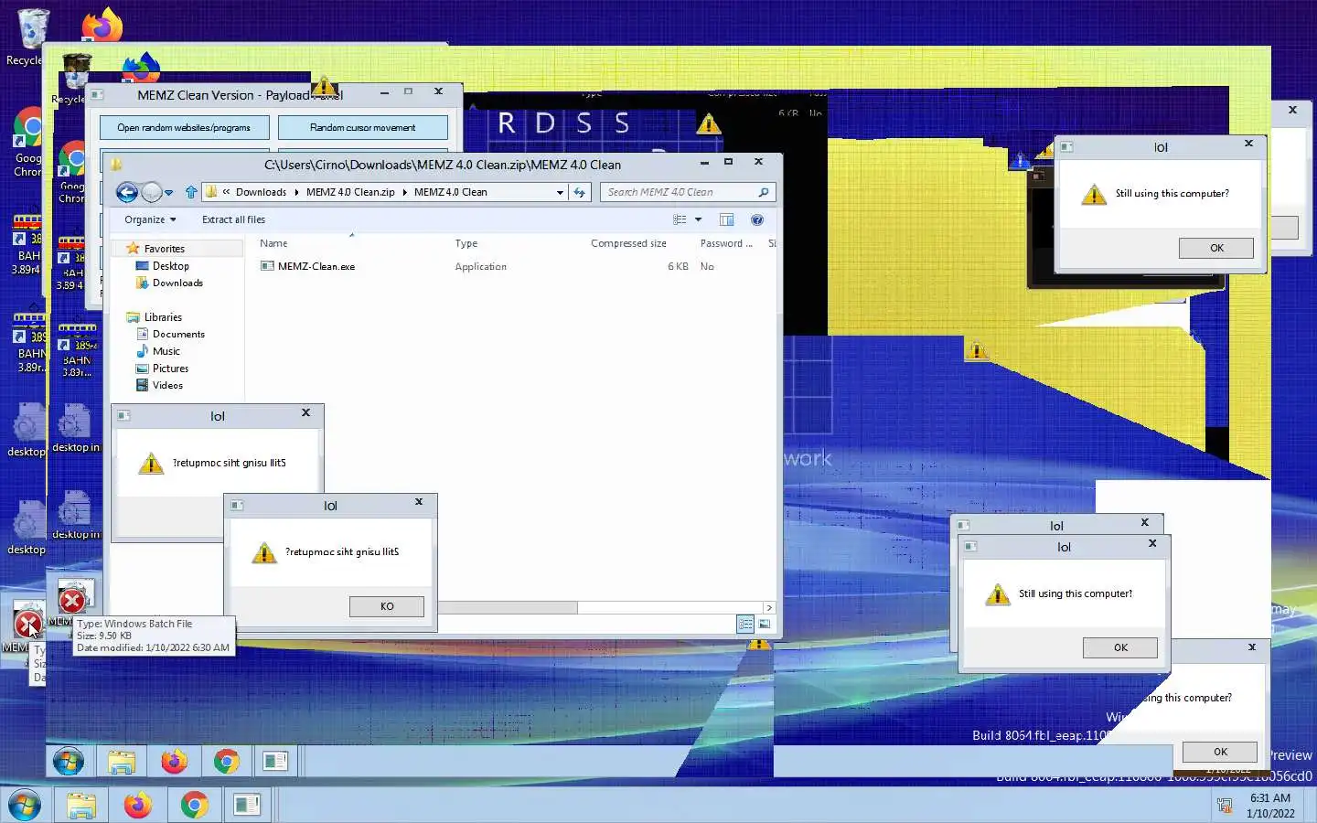Open the Recycle Bin desktop icon
Viewport: 1317px width, 823px height.
click(x=31, y=37)
